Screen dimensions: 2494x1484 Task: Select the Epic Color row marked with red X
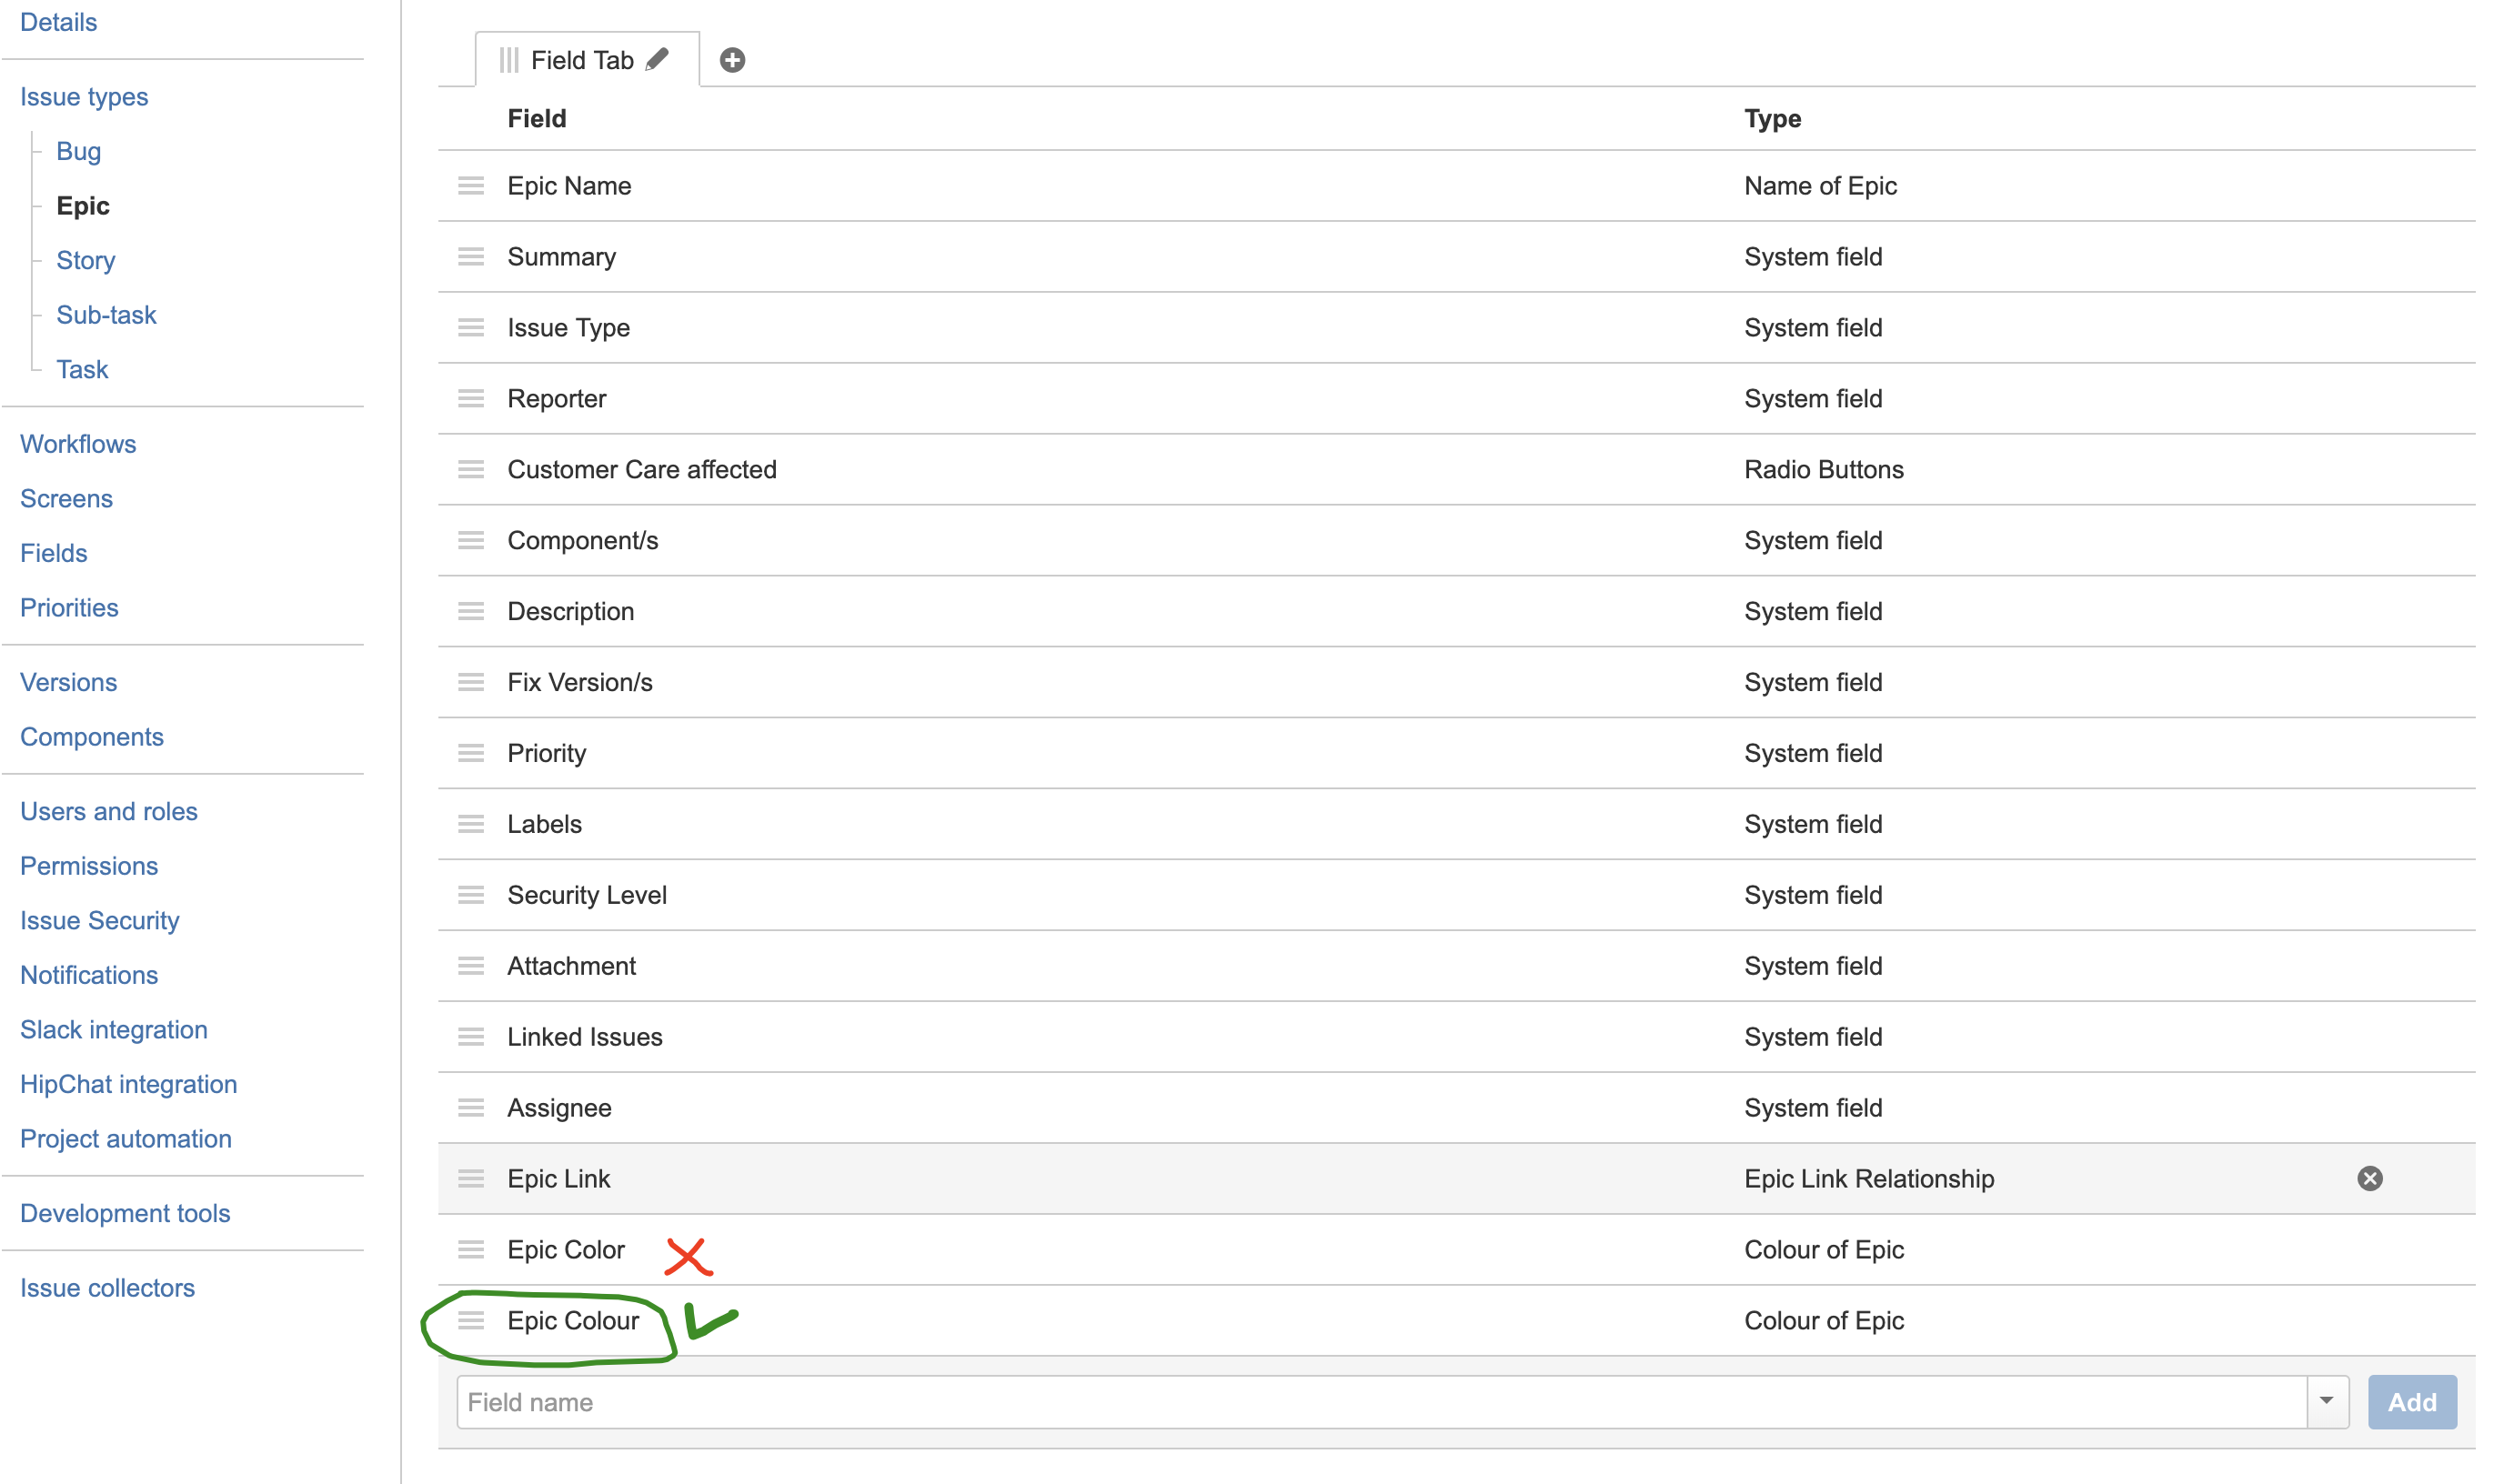[x=566, y=1249]
